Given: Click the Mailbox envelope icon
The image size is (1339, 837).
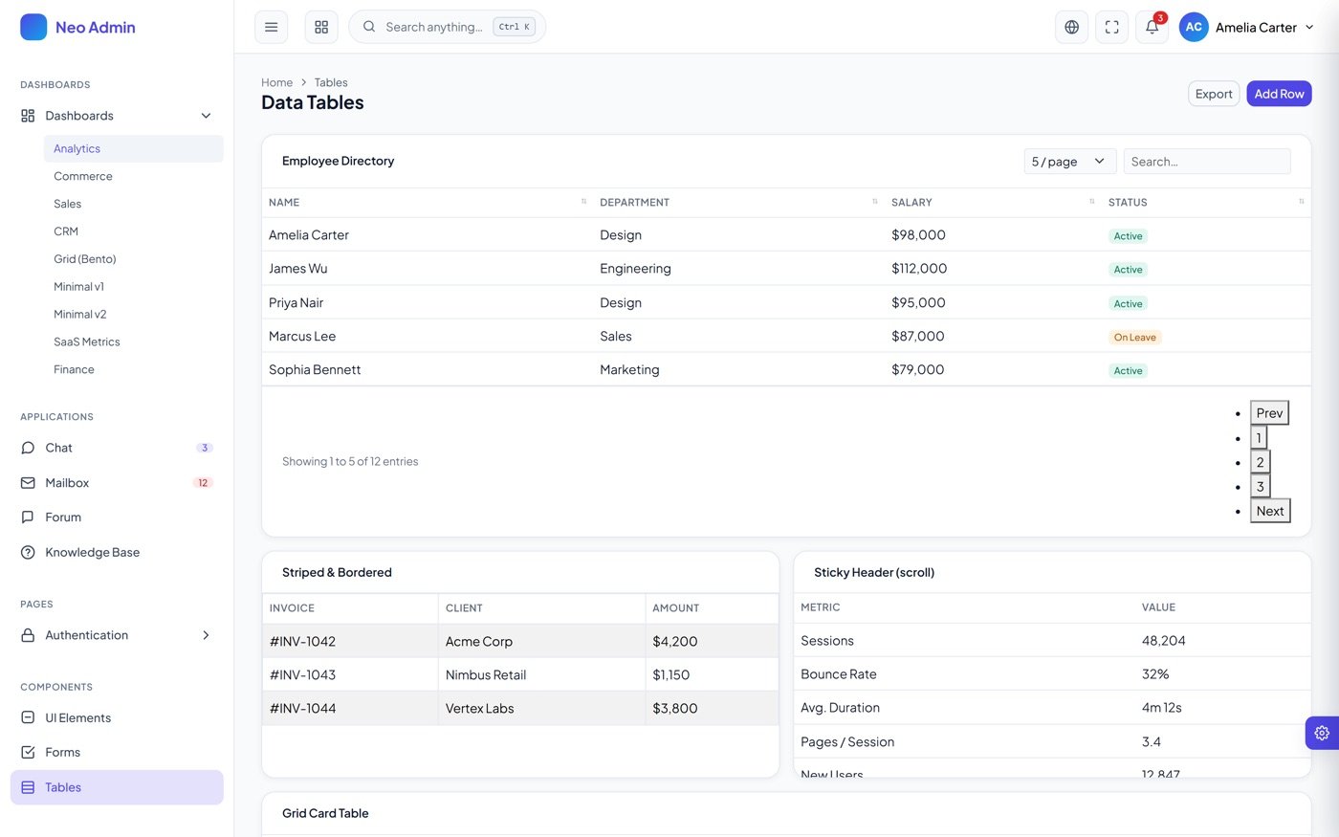Looking at the screenshot, I should [28, 483].
